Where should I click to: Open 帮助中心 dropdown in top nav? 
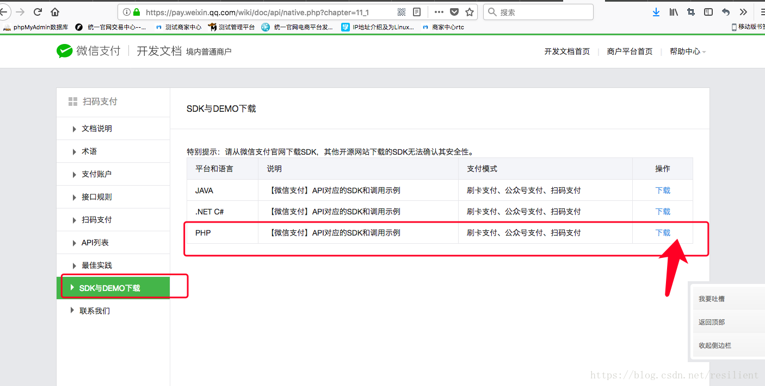(x=688, y=52)
